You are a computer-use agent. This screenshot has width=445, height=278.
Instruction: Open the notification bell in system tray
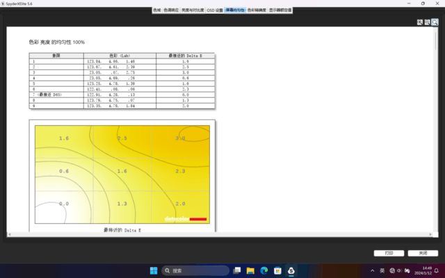click(438, 270)
